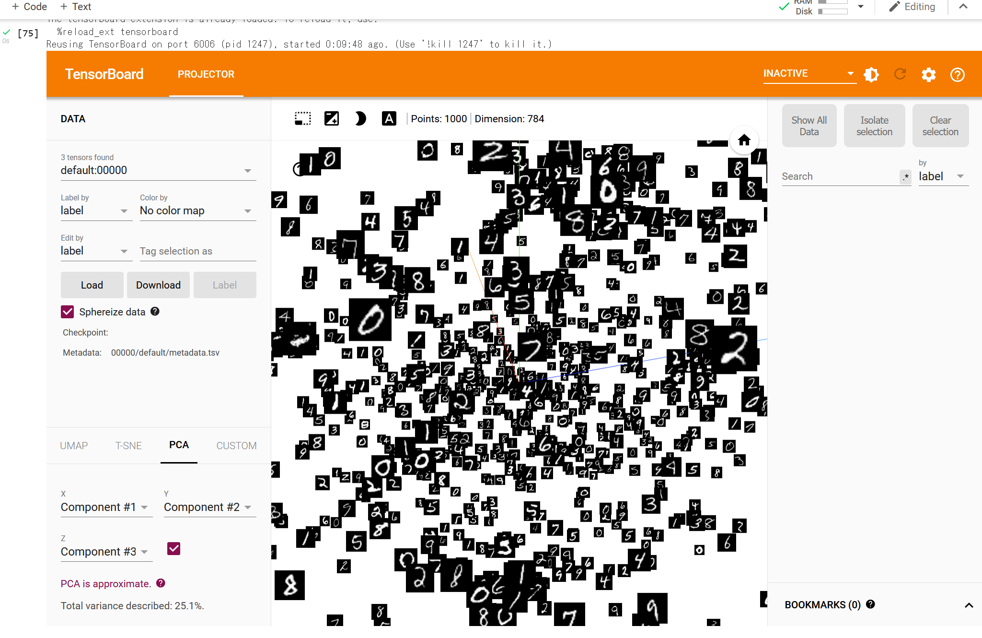Click the disabled Label button
This screenshot has height=638, width=982.
tap(225, 285)
